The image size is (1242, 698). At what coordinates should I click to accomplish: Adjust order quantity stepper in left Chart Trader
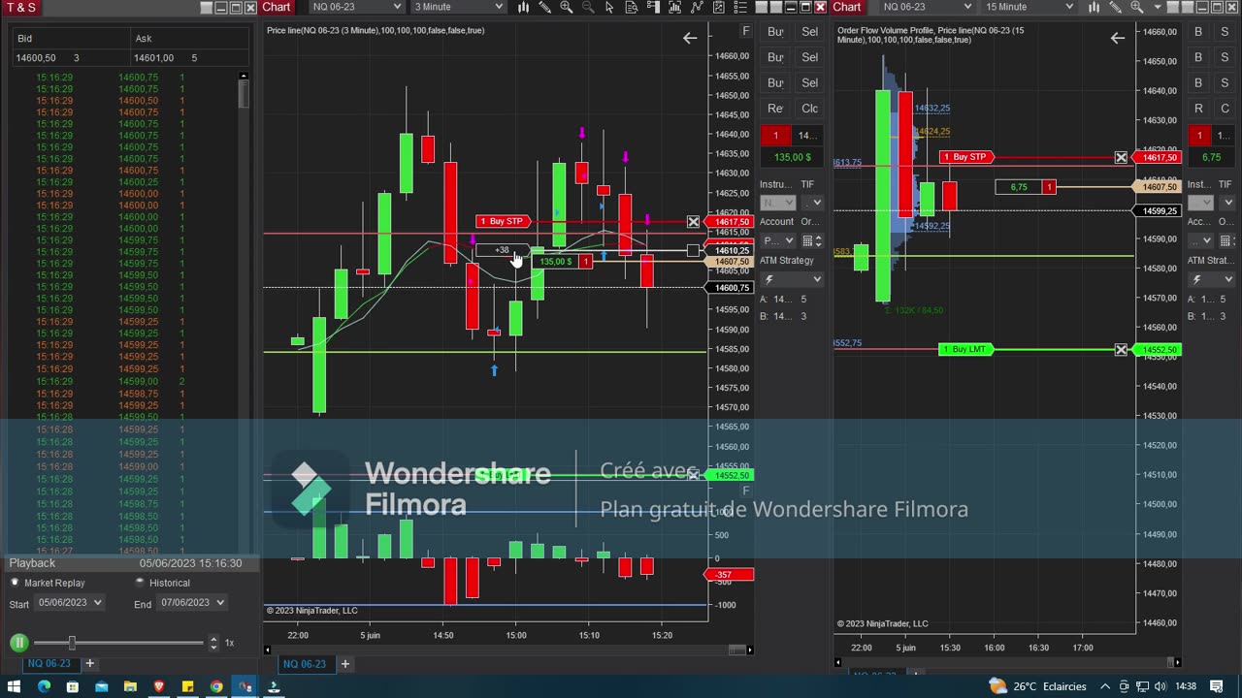(817, 240)
